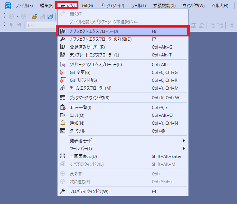Click the full screen expand icon
237x204 pixels.
(x=62, y=156)
